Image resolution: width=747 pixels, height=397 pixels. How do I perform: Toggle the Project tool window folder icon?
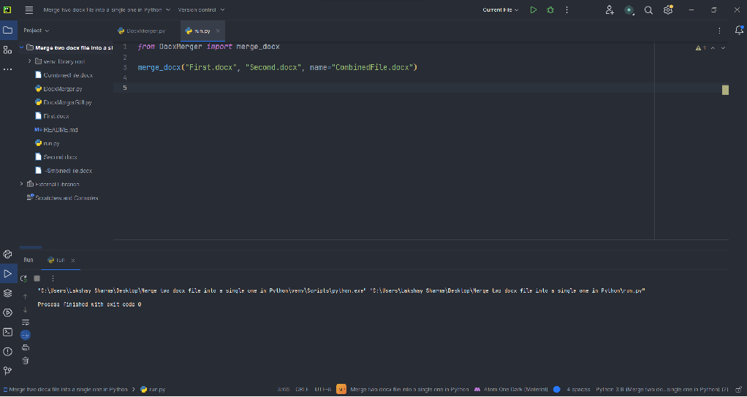click(7, 30)
